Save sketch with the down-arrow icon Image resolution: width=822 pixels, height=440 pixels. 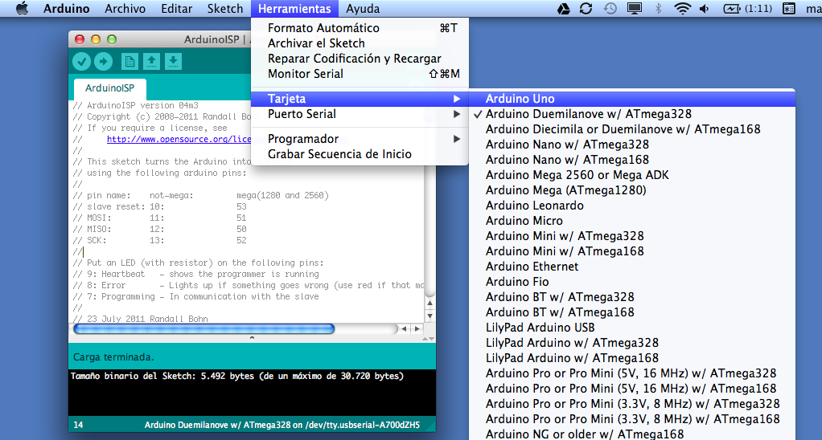click(x=174, y=62)
